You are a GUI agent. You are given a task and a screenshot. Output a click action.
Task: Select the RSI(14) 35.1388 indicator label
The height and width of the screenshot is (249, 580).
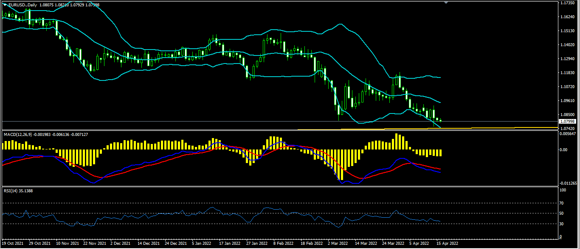[18, 191]
